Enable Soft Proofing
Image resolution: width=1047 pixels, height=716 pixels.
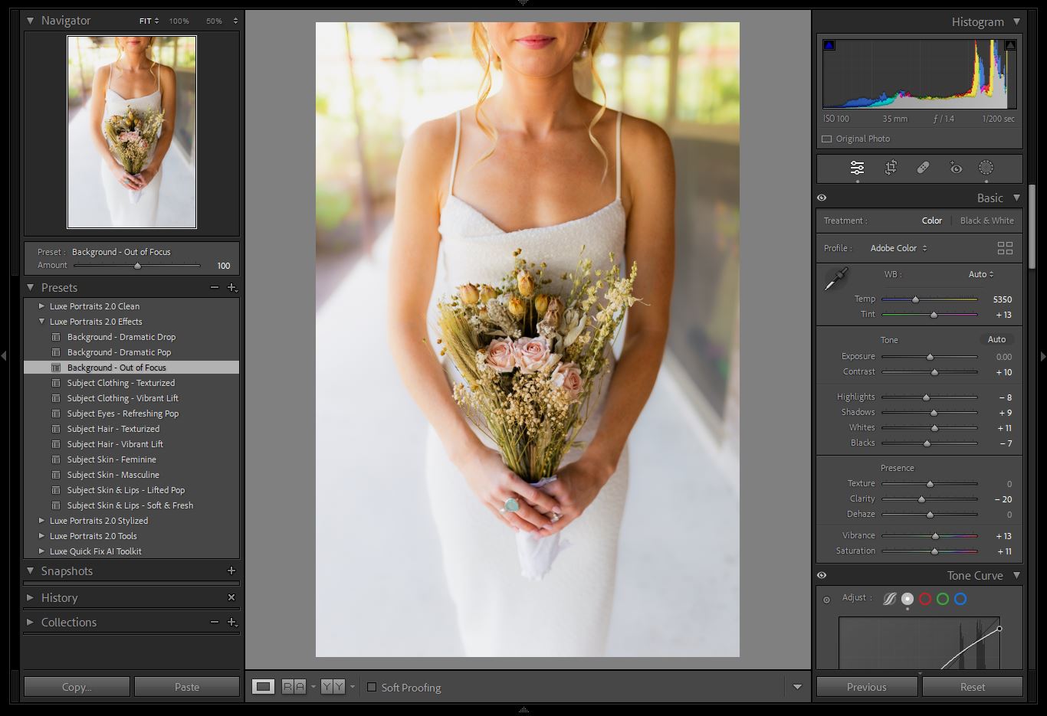tap(372, 688)
